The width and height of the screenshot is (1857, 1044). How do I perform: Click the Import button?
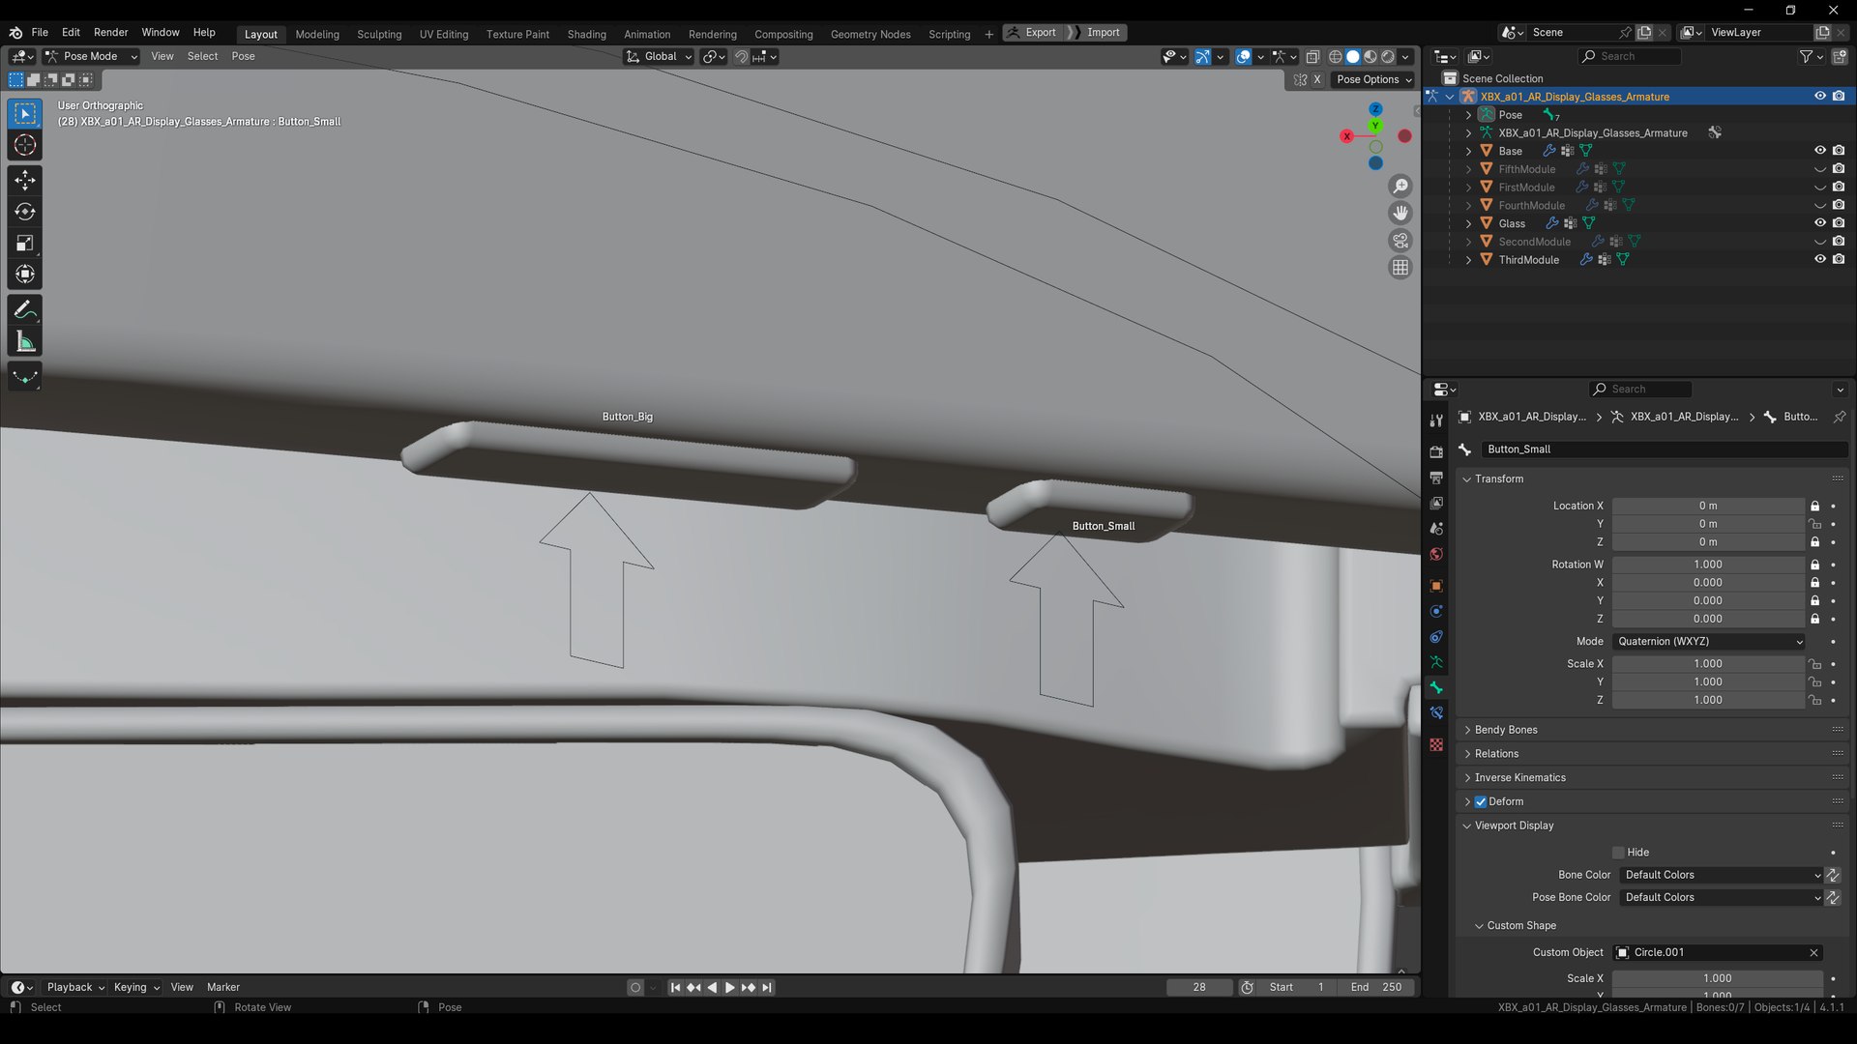(x=1101, y=33)
